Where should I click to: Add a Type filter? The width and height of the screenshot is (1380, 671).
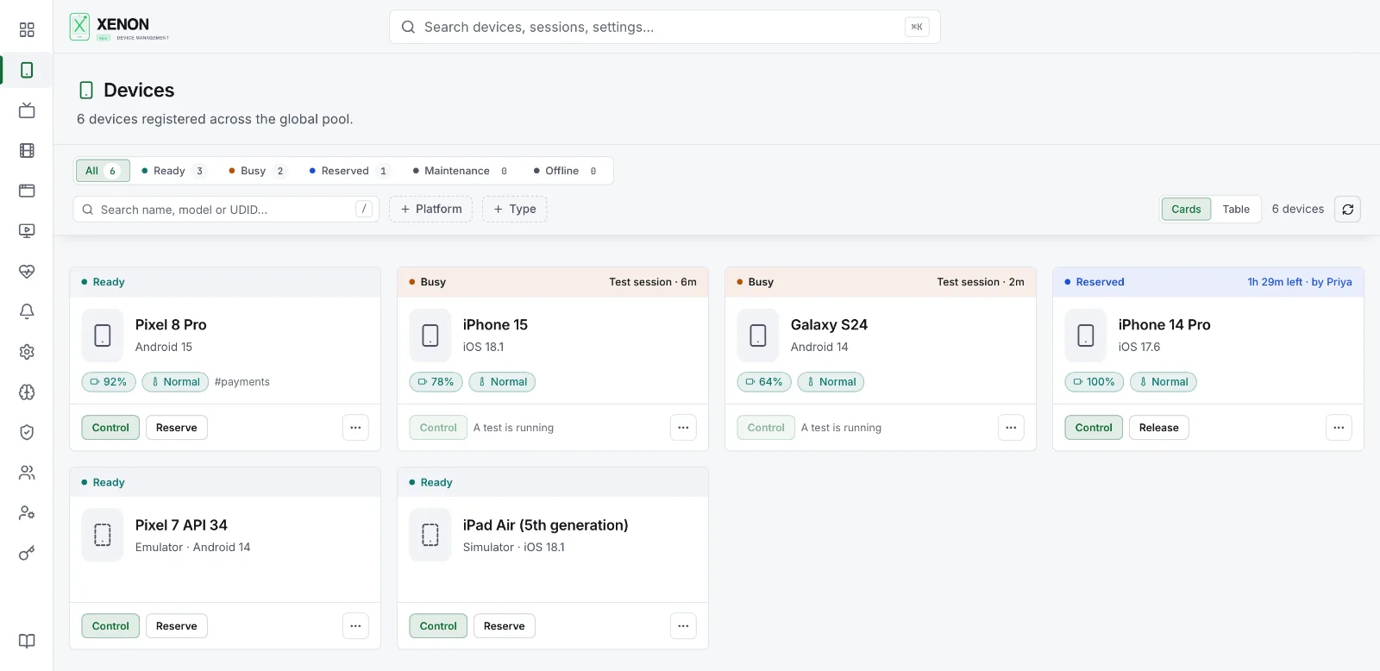point(514,210)
